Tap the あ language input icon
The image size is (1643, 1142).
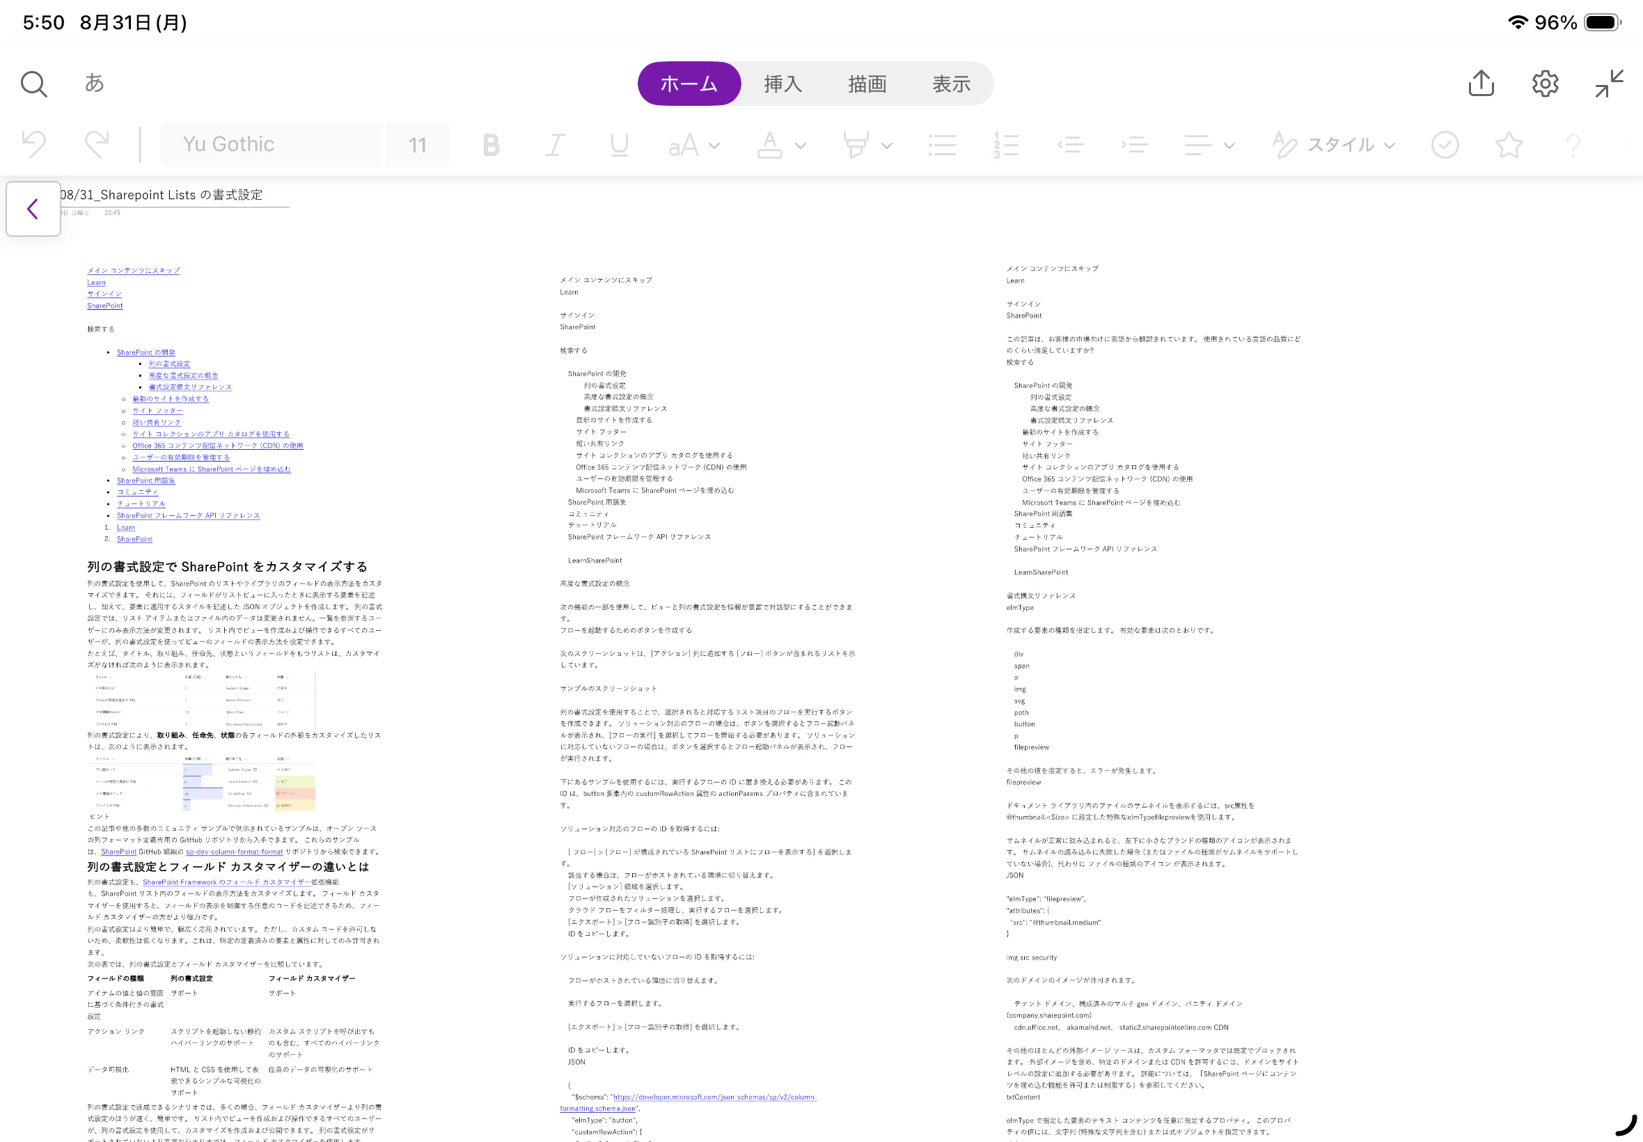click(x=95, y=83)
